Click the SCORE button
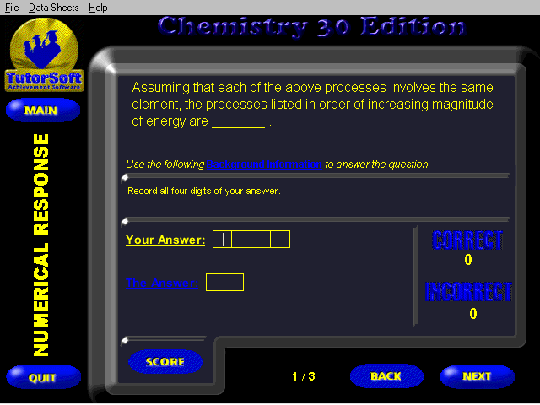This screenshot has width=540, height=405. pos(165,362)
